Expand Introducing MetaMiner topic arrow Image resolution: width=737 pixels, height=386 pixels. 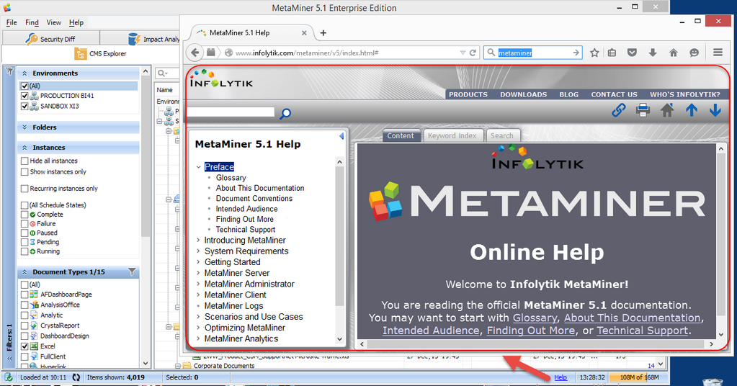198,240
